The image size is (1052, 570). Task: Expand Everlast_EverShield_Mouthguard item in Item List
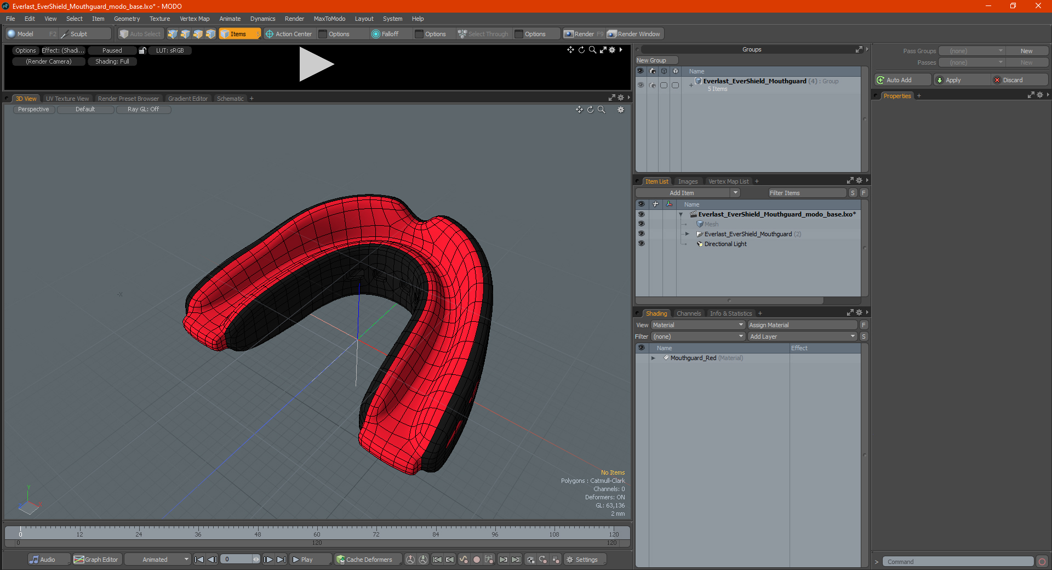pyautogui.click(x=687, y=234)
